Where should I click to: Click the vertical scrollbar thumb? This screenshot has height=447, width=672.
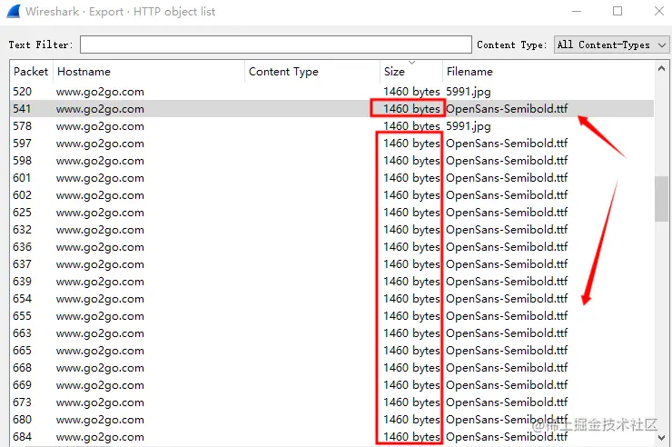click(661, 198)
